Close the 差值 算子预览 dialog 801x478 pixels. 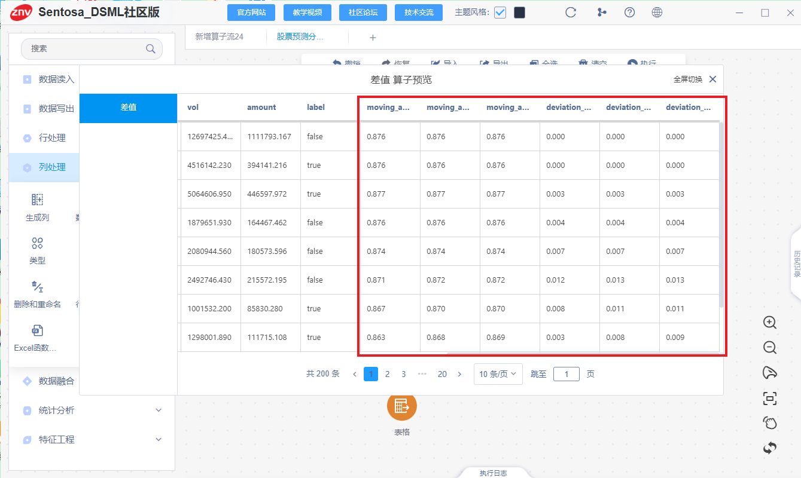tap(712, 79)
